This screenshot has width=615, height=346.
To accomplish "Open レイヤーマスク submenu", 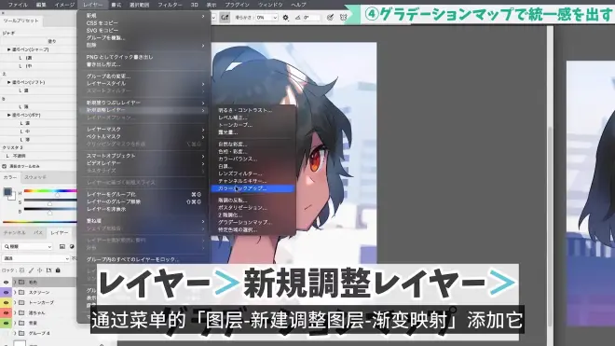I will pos(143,129).
